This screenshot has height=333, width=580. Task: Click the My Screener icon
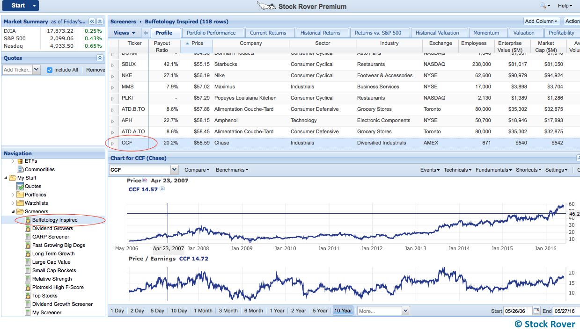pyautogui.click(x=28, y=312)
